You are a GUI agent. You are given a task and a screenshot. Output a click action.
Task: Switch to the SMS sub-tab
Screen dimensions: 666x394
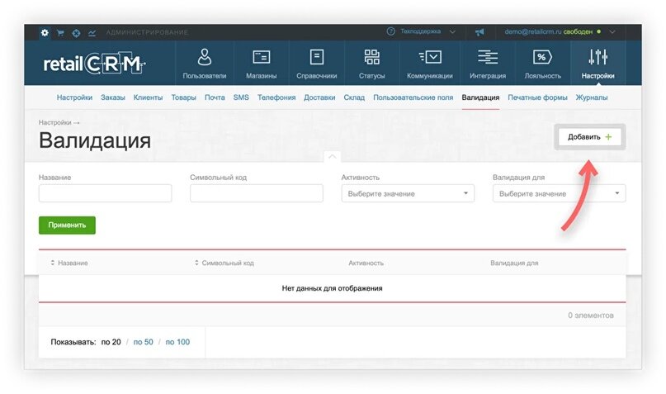[241, 97]
